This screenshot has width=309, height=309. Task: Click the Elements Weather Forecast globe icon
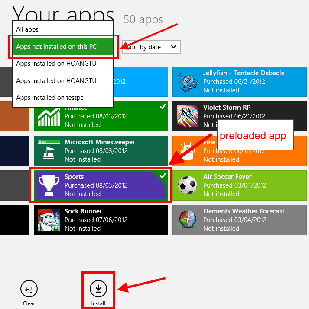click(x=188, y=220)
